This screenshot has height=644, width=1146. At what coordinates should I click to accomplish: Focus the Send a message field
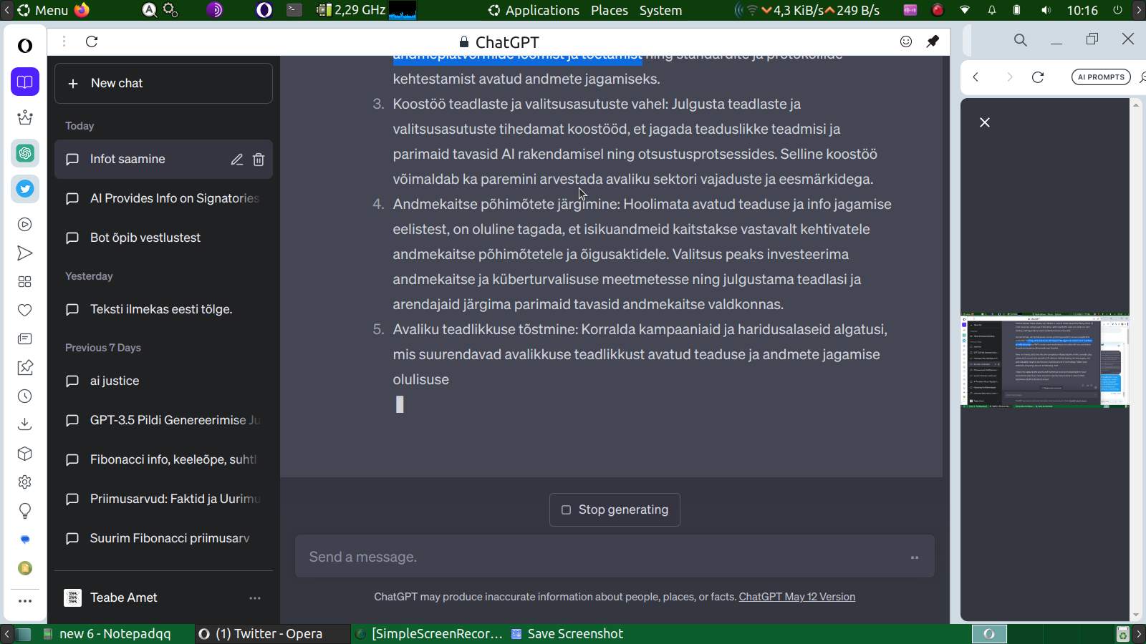click(615, 557)
